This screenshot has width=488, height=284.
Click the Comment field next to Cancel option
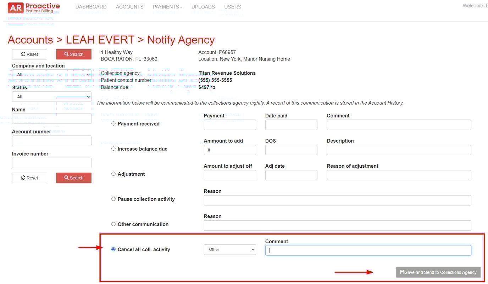pyautogui.click(x=368, y=250)
